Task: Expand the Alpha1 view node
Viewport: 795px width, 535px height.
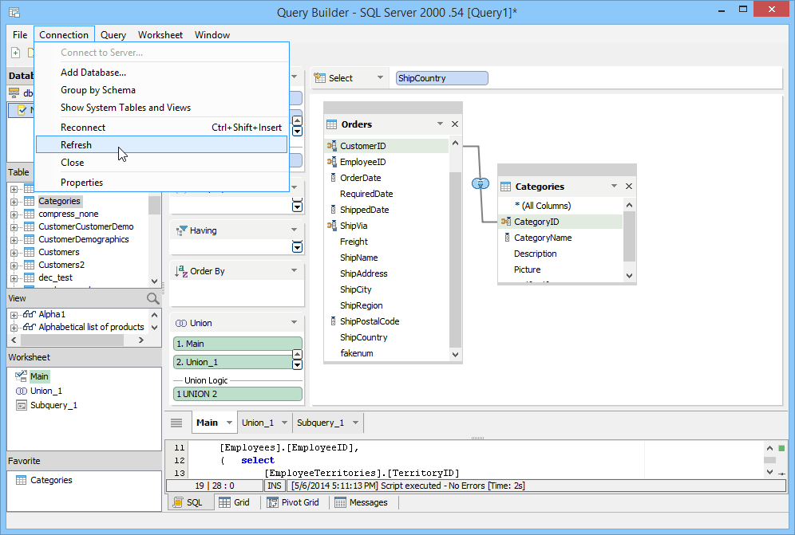Action: point(14,315)
